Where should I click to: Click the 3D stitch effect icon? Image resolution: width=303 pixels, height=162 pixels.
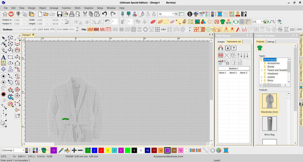[x=292, y=29]
